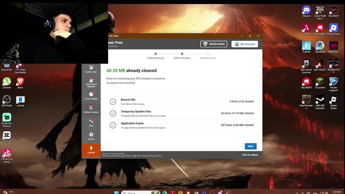Click the Next button
This screenshot has height=194, width=345.
(x=250, y=146)
